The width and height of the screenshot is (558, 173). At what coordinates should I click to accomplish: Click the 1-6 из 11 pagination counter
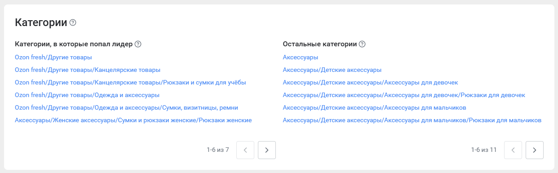coord(484,150)
